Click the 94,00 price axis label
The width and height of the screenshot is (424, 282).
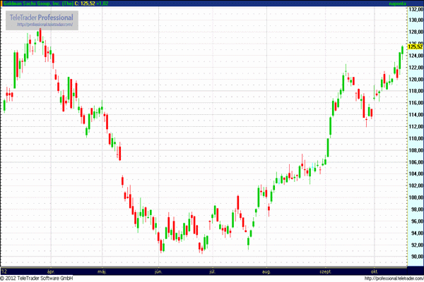(x=417, y=233)
